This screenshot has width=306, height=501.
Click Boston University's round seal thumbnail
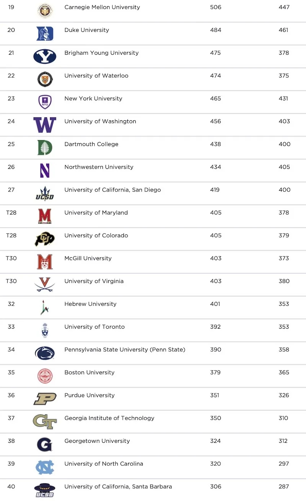(45, 376)
